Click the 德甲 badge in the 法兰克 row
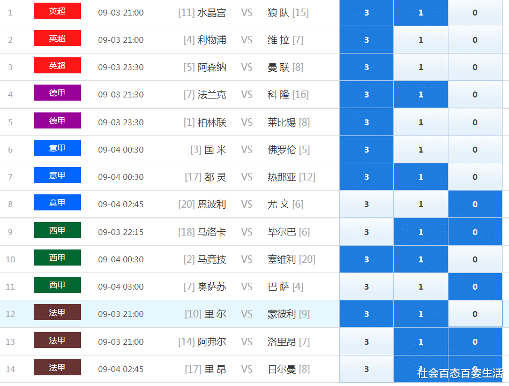Viewport: 509px width, 386px height. (x=57, y=93)
